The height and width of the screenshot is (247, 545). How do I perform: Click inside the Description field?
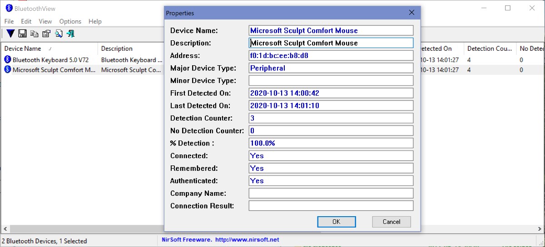coord(331,43)
